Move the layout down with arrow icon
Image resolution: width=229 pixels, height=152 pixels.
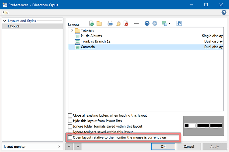155,23
